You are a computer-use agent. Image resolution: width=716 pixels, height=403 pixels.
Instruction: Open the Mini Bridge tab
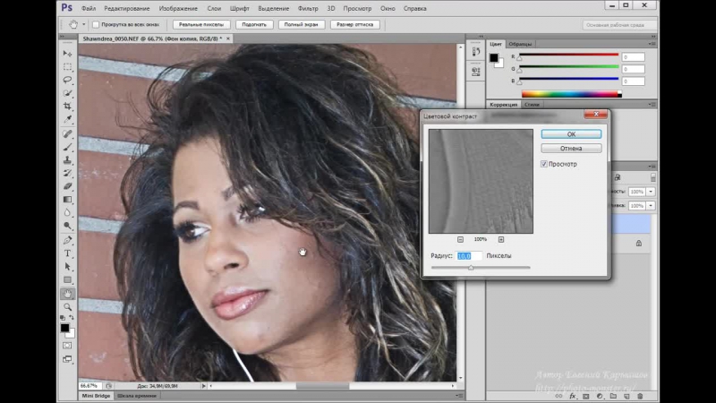[96, 396]
